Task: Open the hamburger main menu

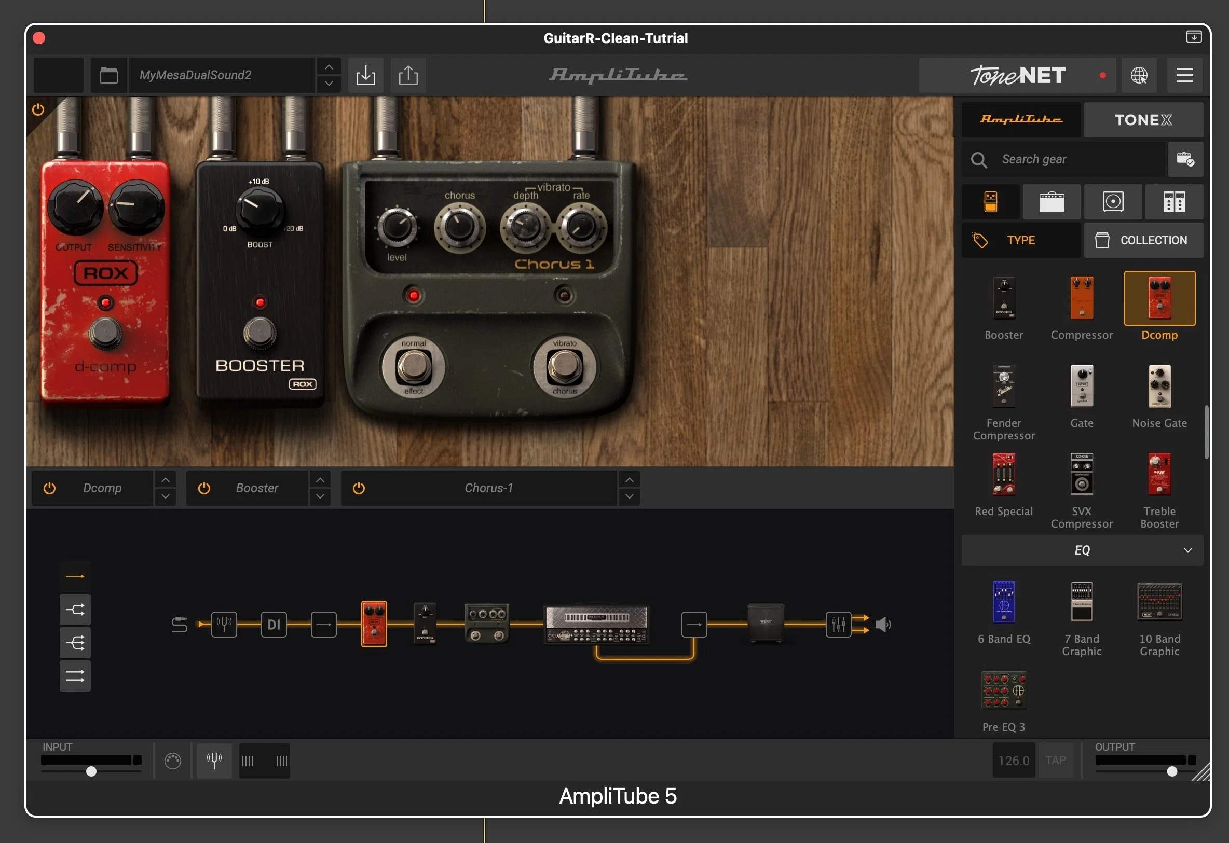Action: pyautogui.click(x=1184, y=75)
